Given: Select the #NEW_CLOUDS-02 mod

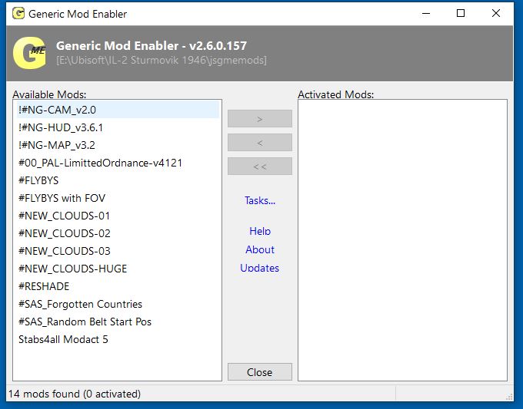Looking at the screenshot, I should pyautogui.click(x=118, y=233).
